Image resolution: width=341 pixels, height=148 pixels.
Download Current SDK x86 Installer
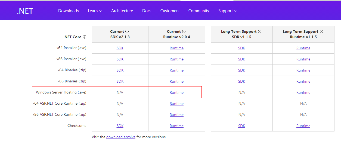point(120,59)
